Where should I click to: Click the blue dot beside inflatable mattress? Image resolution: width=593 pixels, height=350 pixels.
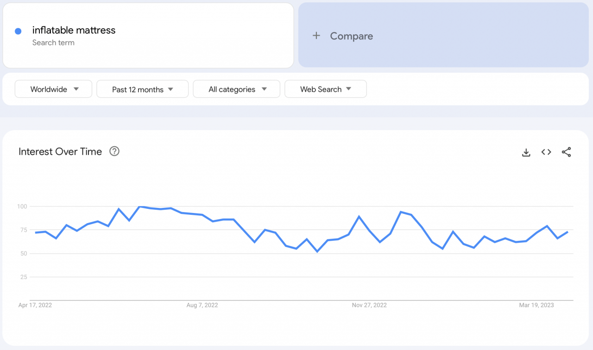click(x=18, y=31)
